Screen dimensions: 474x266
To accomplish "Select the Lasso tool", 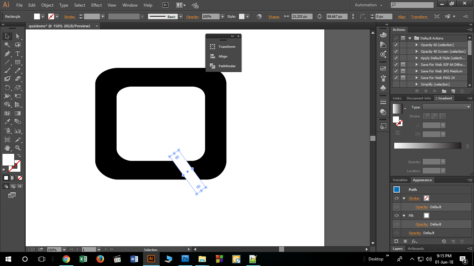I will coord(18,45).
